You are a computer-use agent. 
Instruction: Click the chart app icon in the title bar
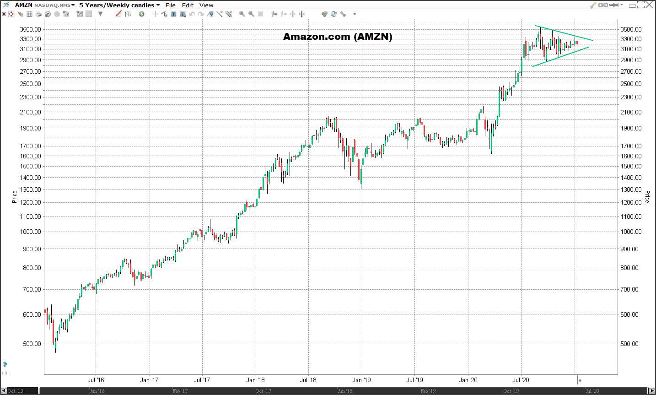point(6,5)
